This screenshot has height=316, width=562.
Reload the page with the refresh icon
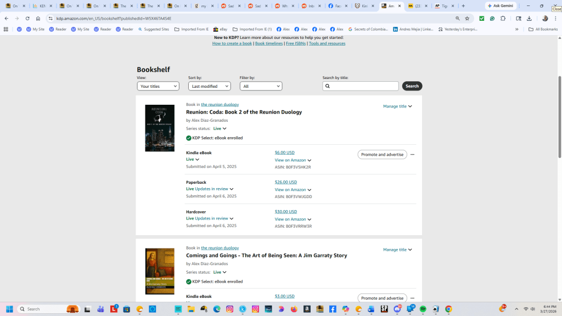[x=27, y=18]
